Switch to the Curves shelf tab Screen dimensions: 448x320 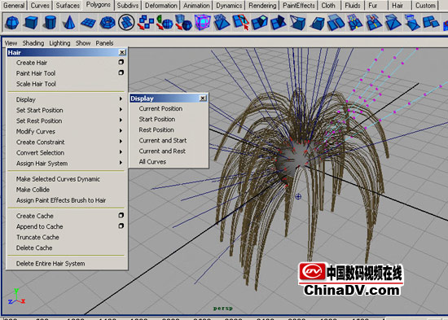[x=40, y=6]
